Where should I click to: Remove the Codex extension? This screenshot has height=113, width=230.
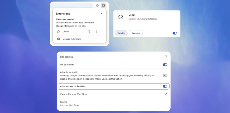[136, 33]
